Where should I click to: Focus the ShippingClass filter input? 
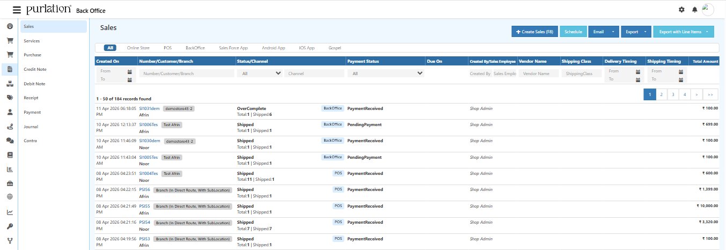click(582, 73)
